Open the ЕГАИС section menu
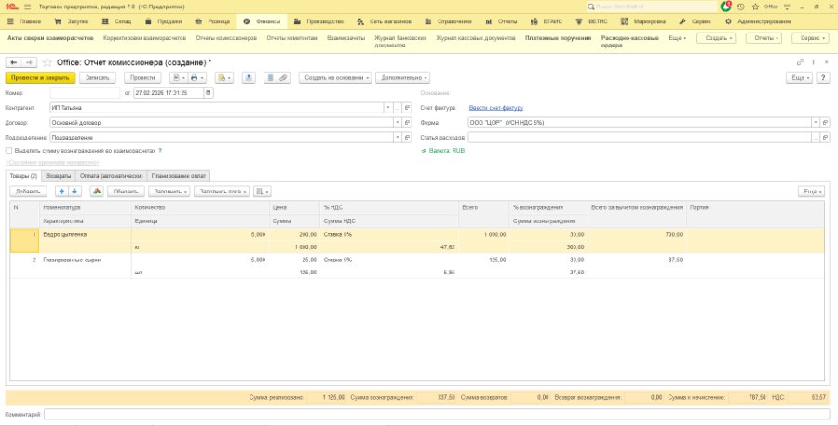838x426 pixels. pyautogui.click(x=547, y=22)
